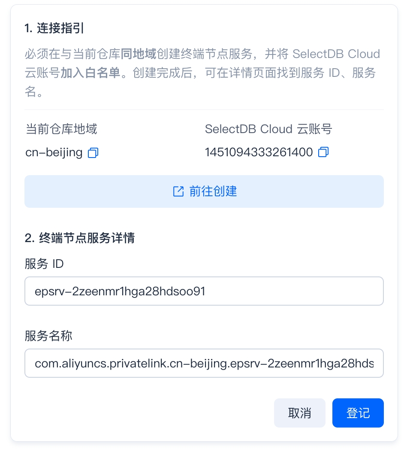Screen dimensions: 404x449
Task: Open the 前往创建 create button
Action: tap(204, 191)
